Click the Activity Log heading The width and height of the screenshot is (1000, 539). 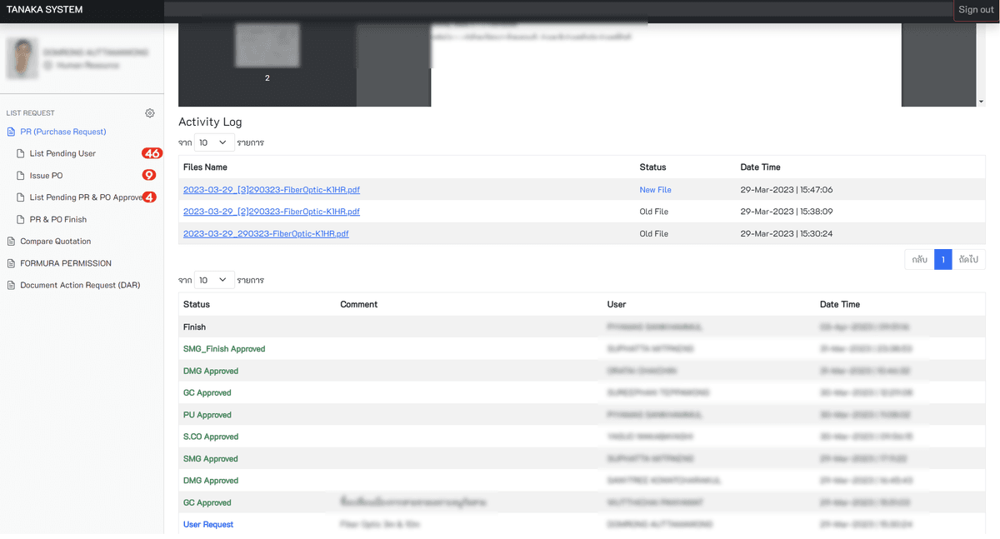(x=210, y=122)
